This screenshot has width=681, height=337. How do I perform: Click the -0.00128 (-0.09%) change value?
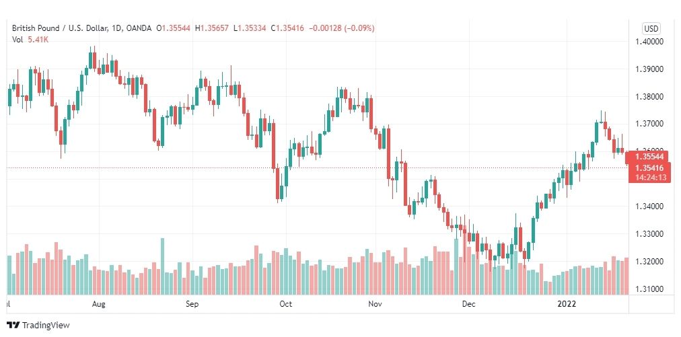pyautogui.click(x=341, y=28)
